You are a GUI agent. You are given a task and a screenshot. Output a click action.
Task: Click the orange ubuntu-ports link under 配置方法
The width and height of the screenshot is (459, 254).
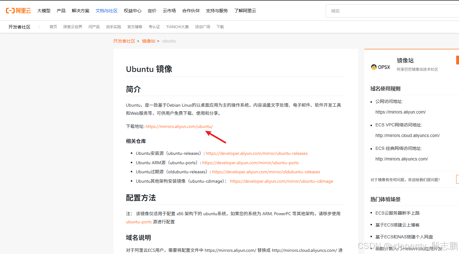coord(139,222)
